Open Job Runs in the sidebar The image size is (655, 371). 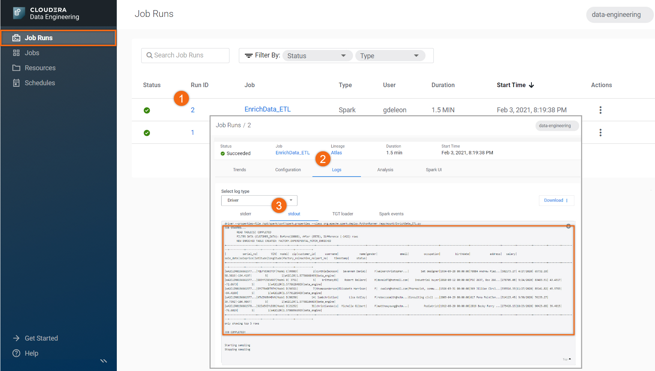point(59,38)
